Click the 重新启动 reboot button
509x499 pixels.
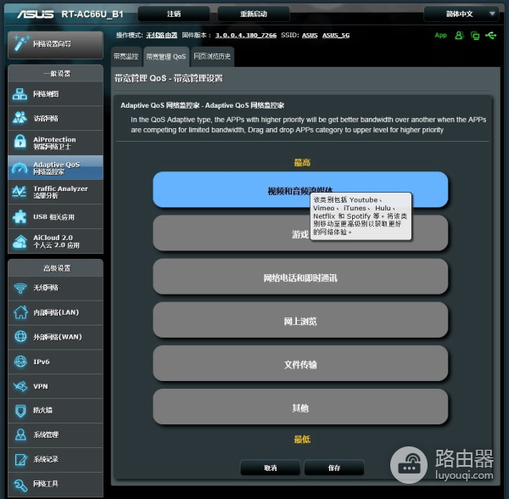tap(254, 14)
